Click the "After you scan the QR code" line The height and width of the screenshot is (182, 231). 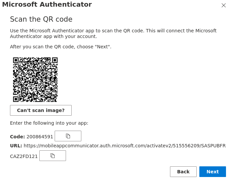tap(61, 47)
